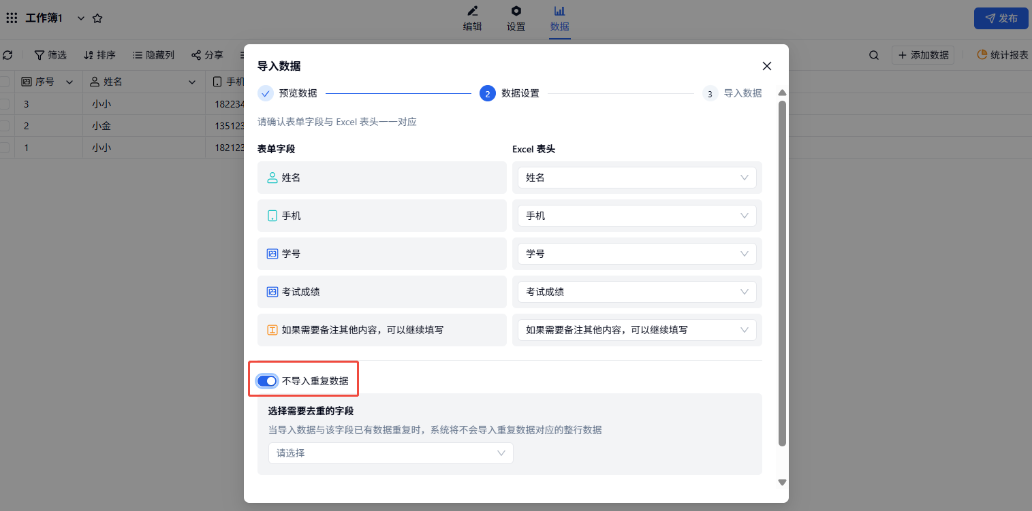
Task: Click the 添加数据 button
Action: 922,55
